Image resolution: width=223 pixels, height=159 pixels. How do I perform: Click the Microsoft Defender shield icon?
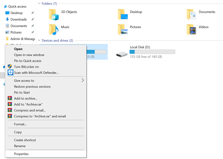11,73
